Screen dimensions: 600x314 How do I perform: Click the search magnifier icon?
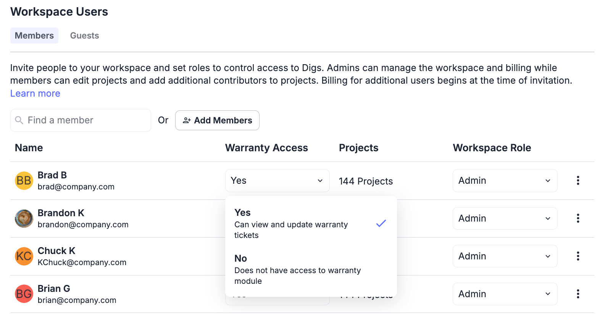click(19, 120)
